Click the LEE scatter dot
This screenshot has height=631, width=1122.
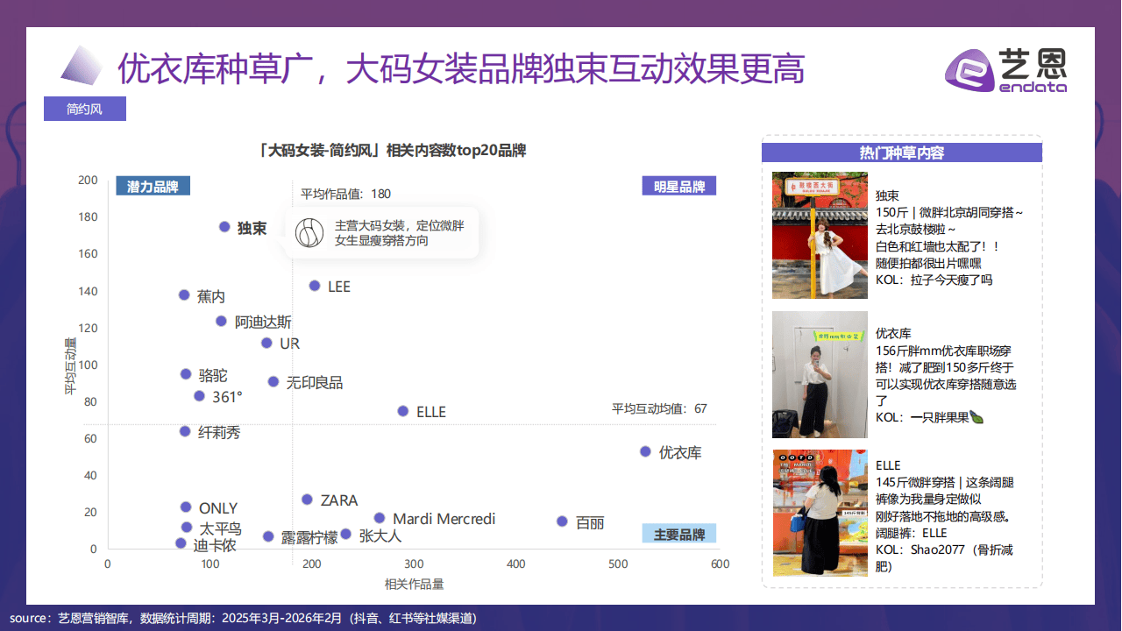(x=315, y=286)
